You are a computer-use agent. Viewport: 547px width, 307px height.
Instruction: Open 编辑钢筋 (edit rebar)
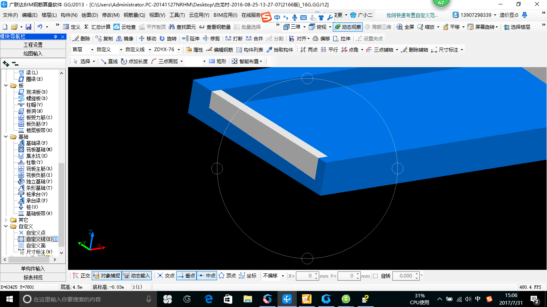pos(219,50)
